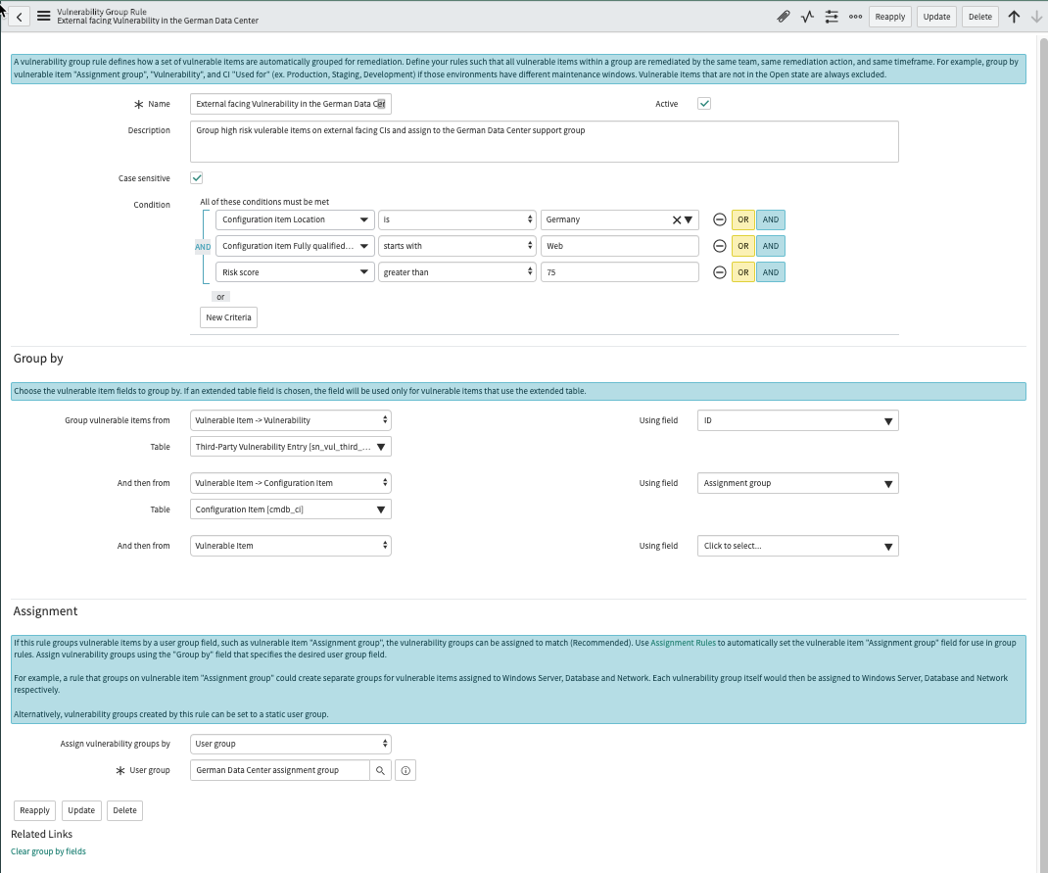Open the Configuration Item [cmdb_ci] table dropdown

tap(291, 509)
